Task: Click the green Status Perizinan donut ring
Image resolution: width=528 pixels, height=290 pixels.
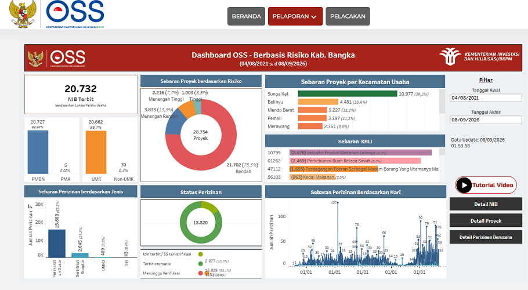Action: point(187,232)
